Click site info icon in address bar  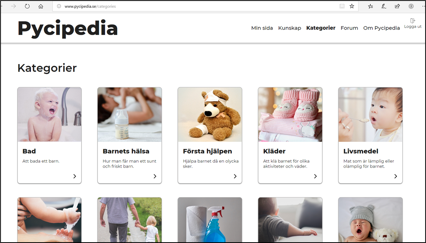59,6
